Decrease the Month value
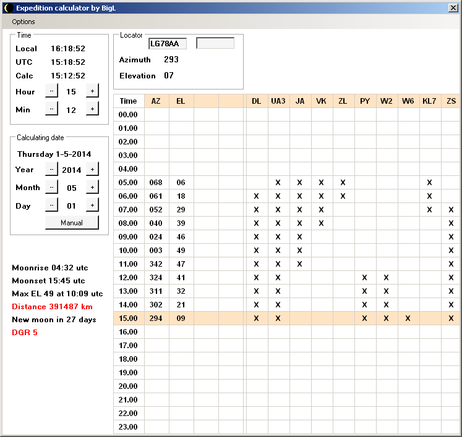This screenshot has height=437, width=462. click(x=51, y=187)
